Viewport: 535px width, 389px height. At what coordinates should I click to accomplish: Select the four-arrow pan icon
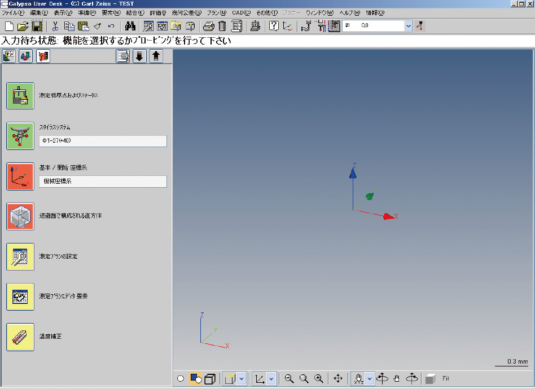click(338, 378)
